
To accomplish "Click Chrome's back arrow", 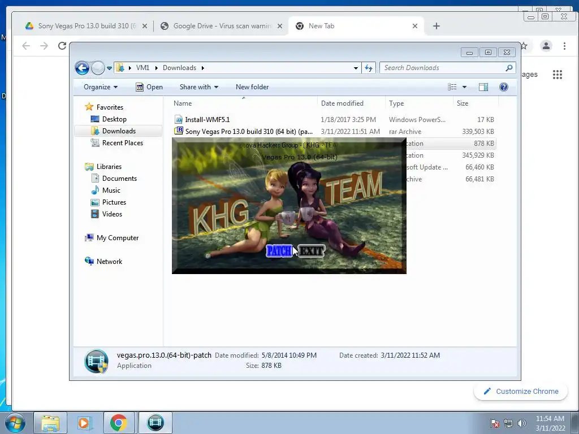I will coord(26,46).
